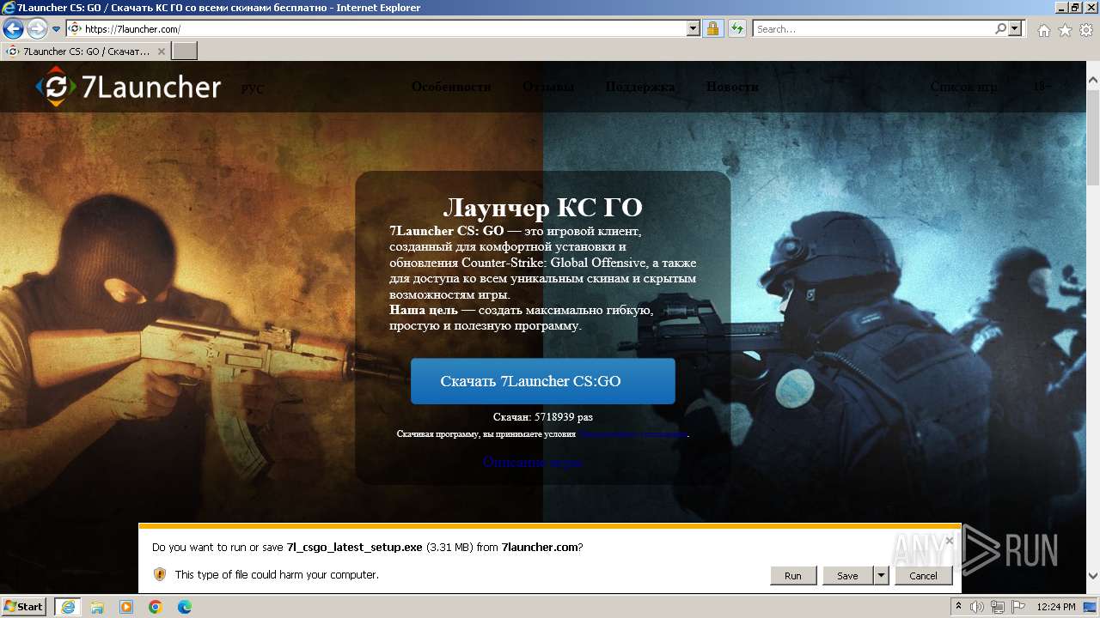1100x618 pixels.
Task: Click the volume speaker tray icon
Action: tap(977, 607)
